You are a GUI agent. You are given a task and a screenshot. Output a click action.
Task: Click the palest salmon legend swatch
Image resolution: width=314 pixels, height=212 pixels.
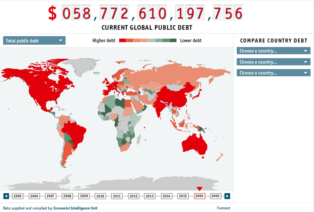[x=144, y=40]
